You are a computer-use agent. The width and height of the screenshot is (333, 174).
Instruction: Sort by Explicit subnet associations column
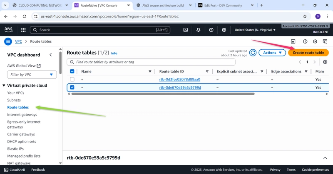coord(262,71)
